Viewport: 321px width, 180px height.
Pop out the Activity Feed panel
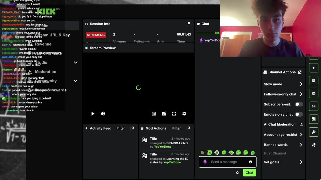click(132, 128)
